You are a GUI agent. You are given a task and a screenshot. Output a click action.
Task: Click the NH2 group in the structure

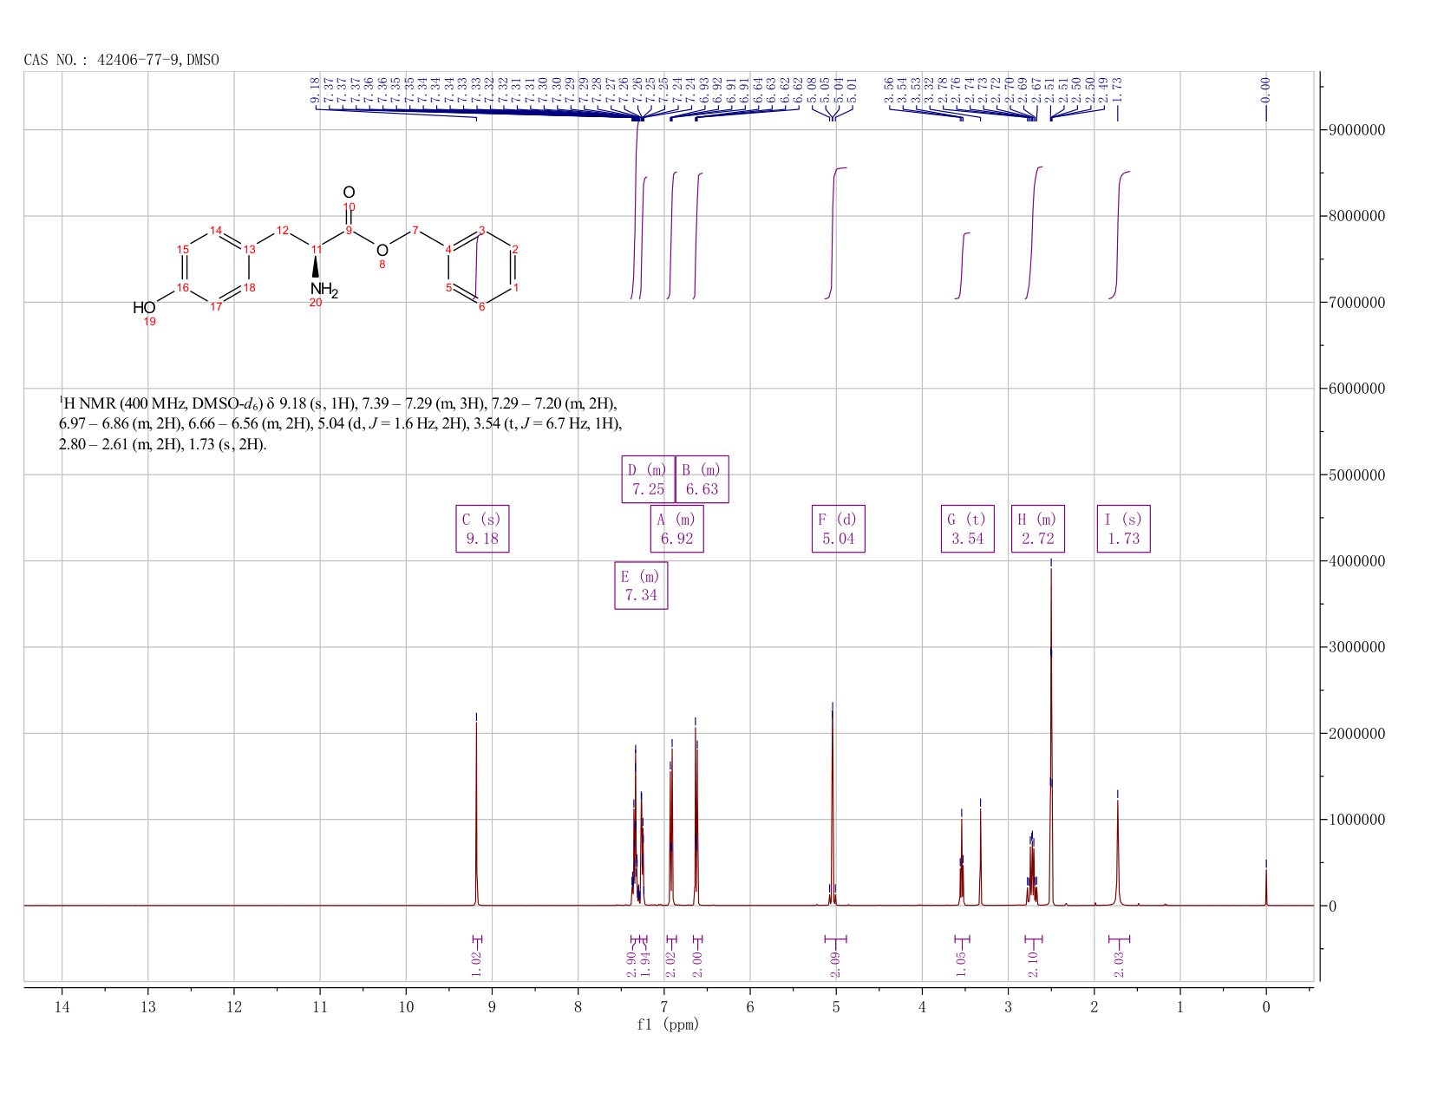click(323, 290)
